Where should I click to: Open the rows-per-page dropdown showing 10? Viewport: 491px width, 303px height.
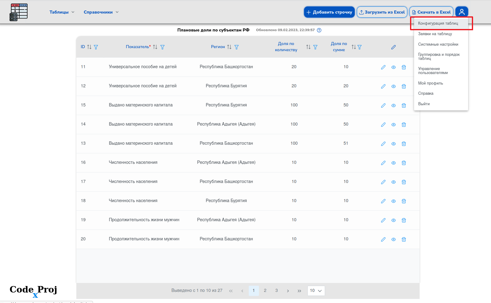316,291
